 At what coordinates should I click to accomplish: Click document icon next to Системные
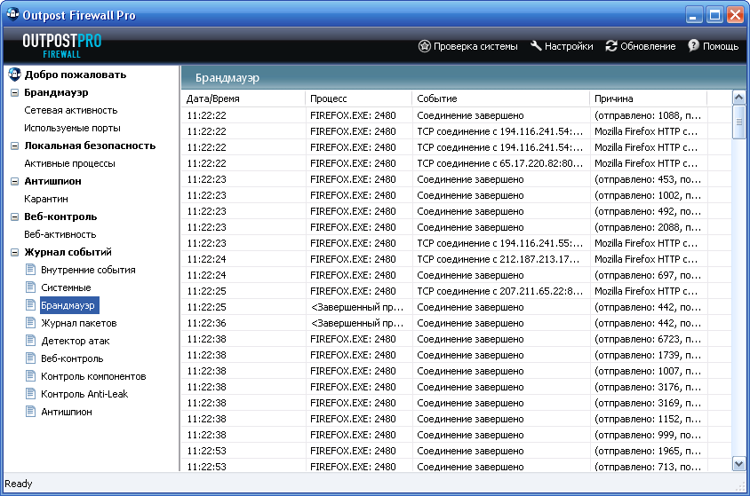[30, 287]
